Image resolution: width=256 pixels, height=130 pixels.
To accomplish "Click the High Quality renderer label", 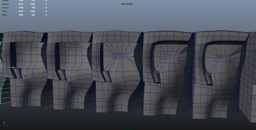I will pos(127,4).
